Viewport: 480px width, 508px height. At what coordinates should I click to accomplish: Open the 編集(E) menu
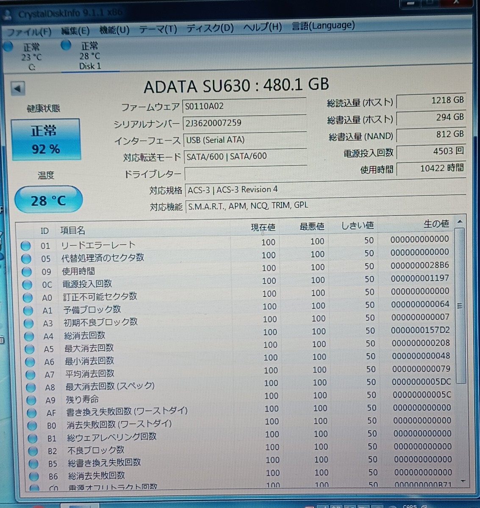tap(75, 30)
